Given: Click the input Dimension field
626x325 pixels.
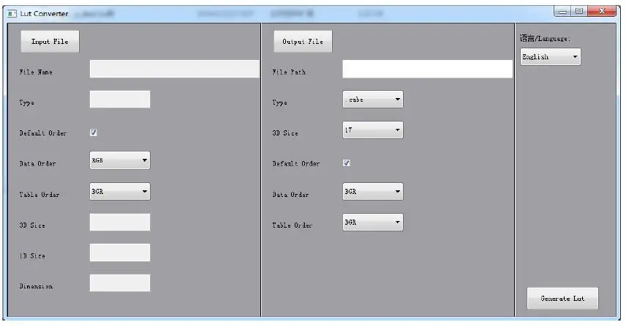Looking at the screenshot, I should pyautogui.click(x=120, y=283).
